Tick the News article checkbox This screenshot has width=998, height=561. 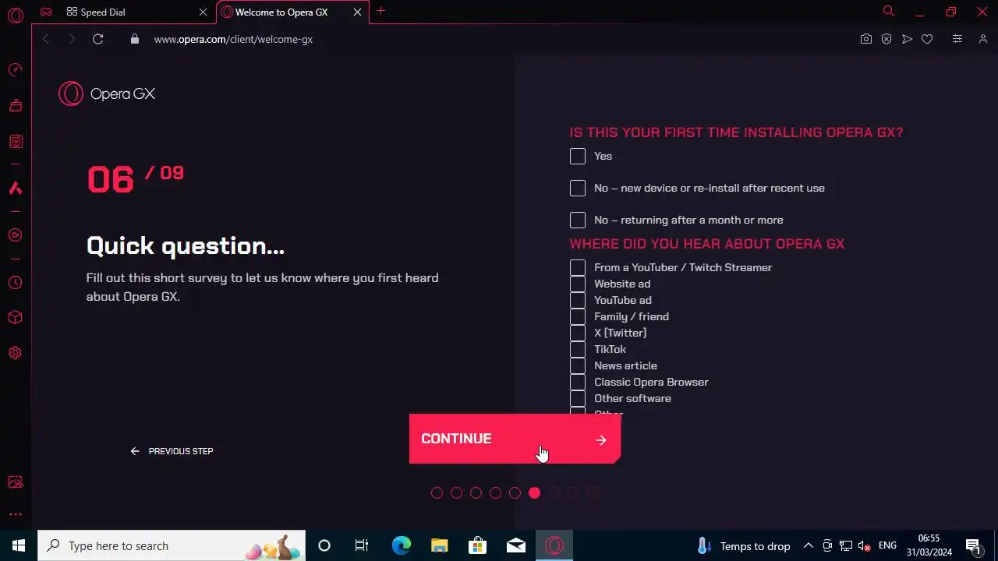578,365
